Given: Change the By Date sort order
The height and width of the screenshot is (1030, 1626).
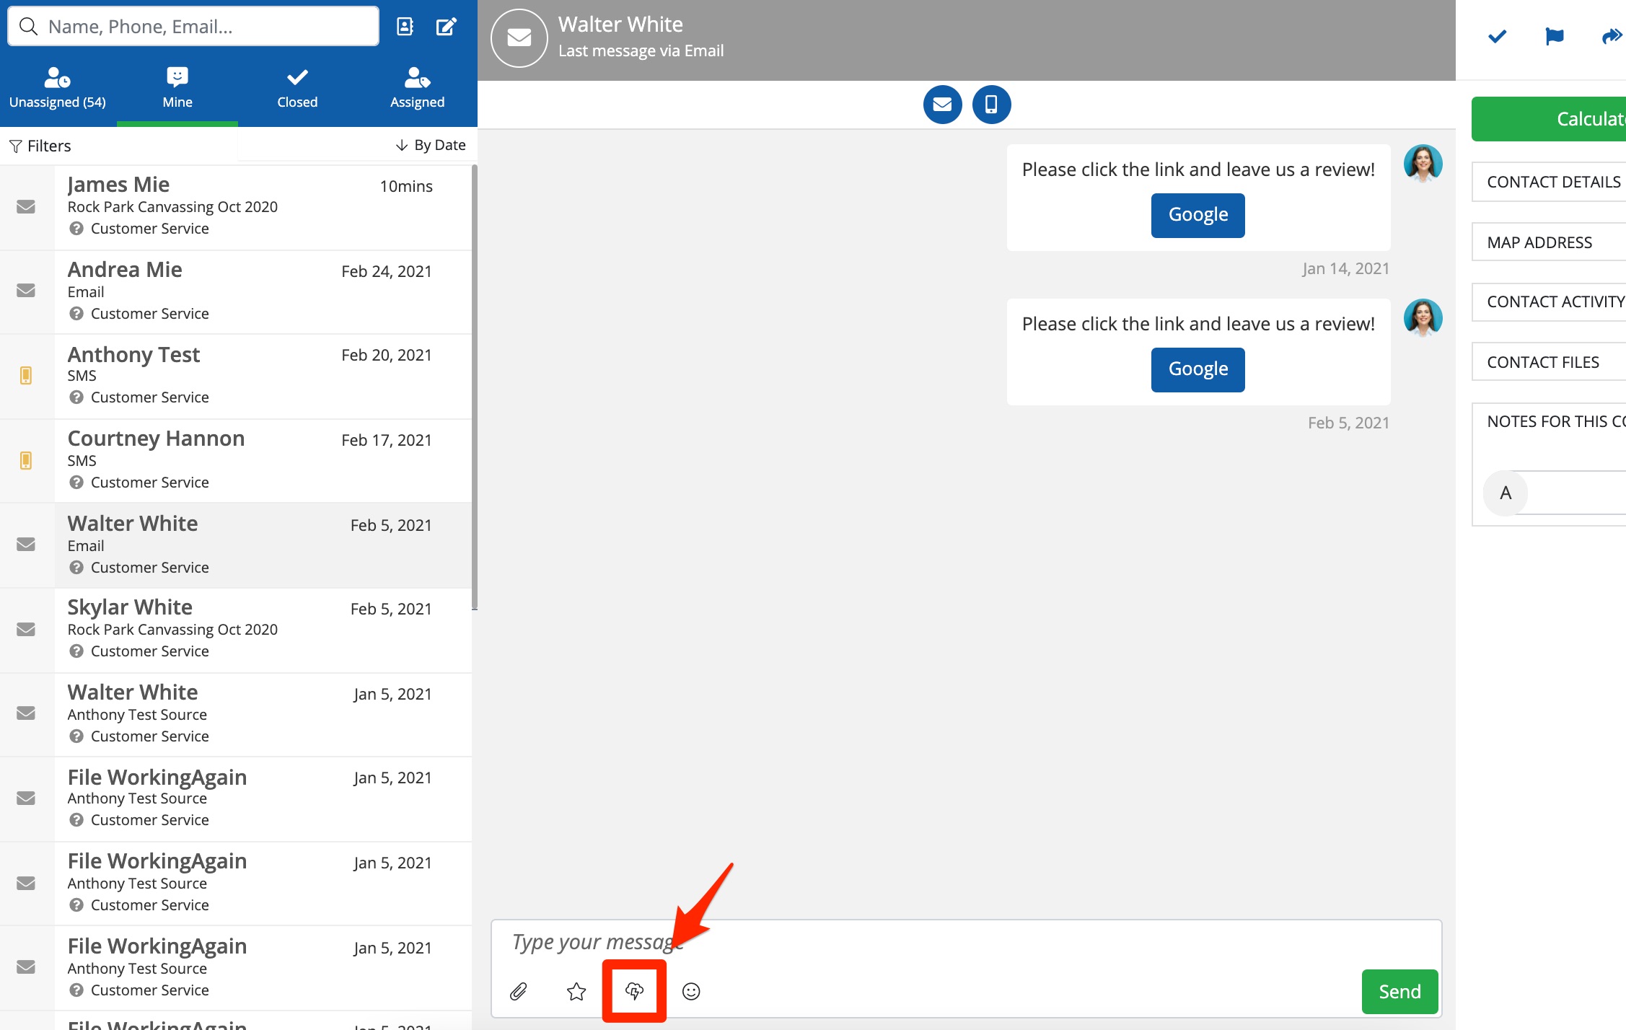Looking at the screenshot, I should click(x=431, y=145).
